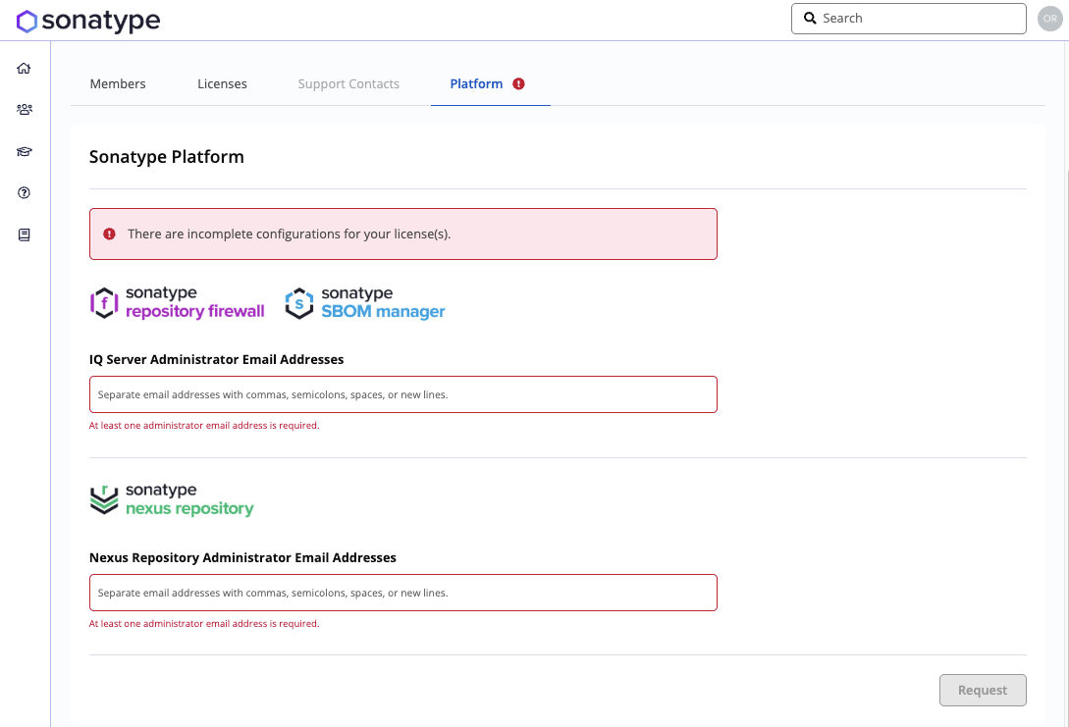The height and width of the screenshot is (727, 1069).
Task: Click the error icon in incomplete configurations banner
Action: coord(109,234)
